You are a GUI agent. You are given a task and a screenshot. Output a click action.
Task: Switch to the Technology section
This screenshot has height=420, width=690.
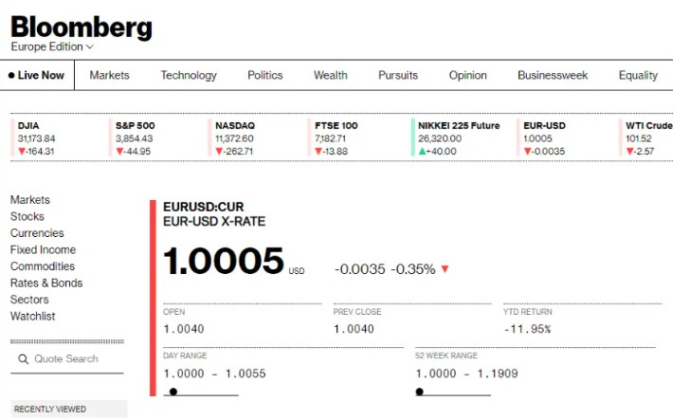pos(189,75)
